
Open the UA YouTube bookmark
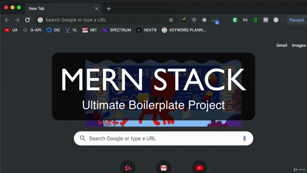tap(11, 30)
